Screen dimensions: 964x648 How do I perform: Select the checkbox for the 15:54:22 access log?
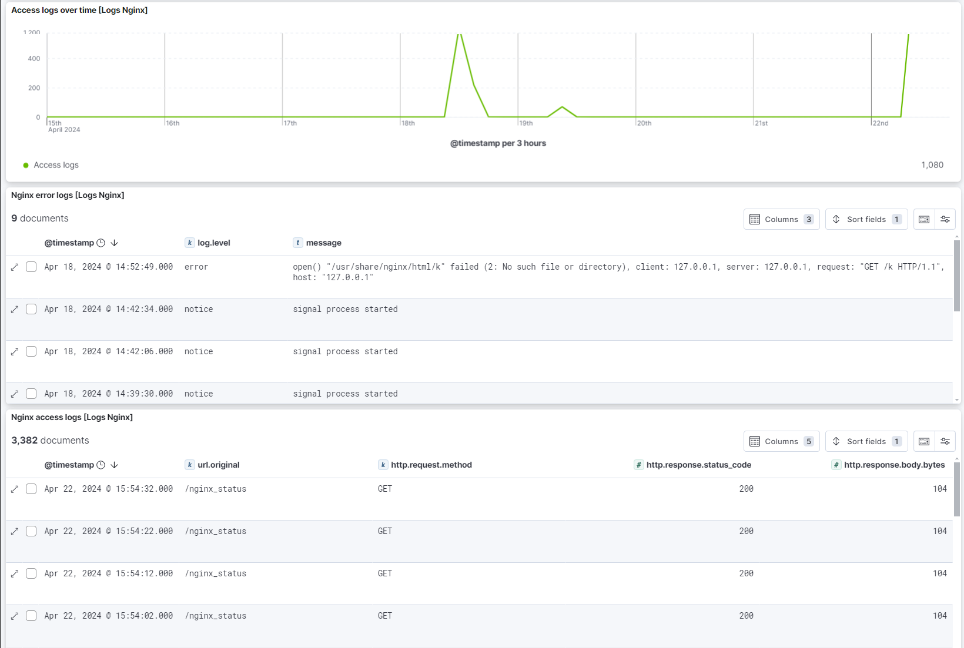[31, 531]
